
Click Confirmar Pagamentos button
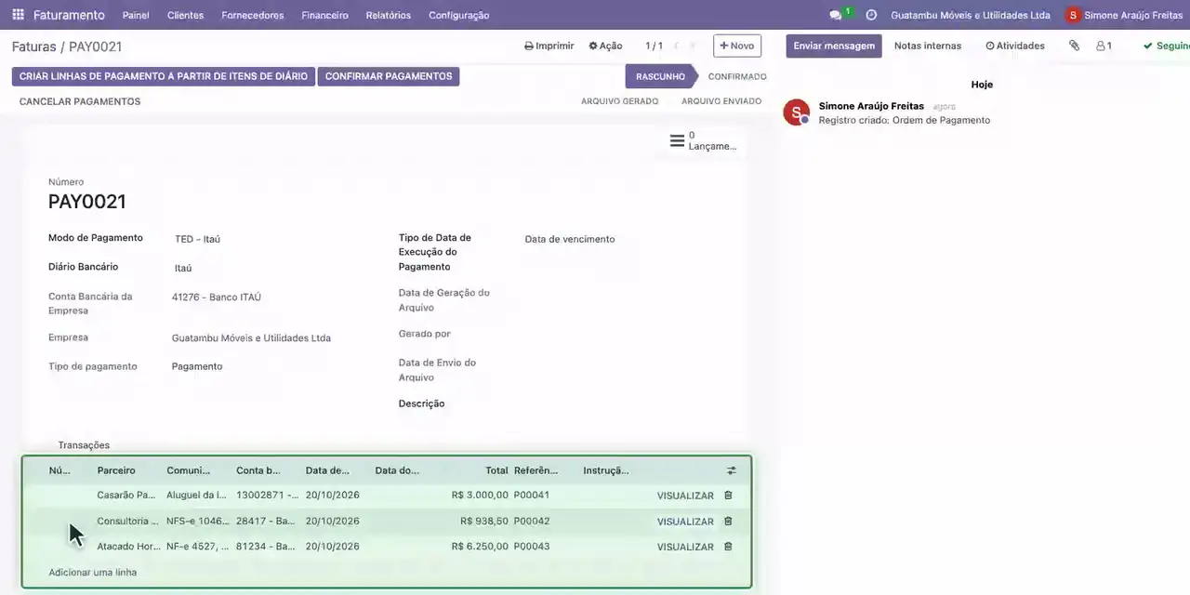click(389, 76)
